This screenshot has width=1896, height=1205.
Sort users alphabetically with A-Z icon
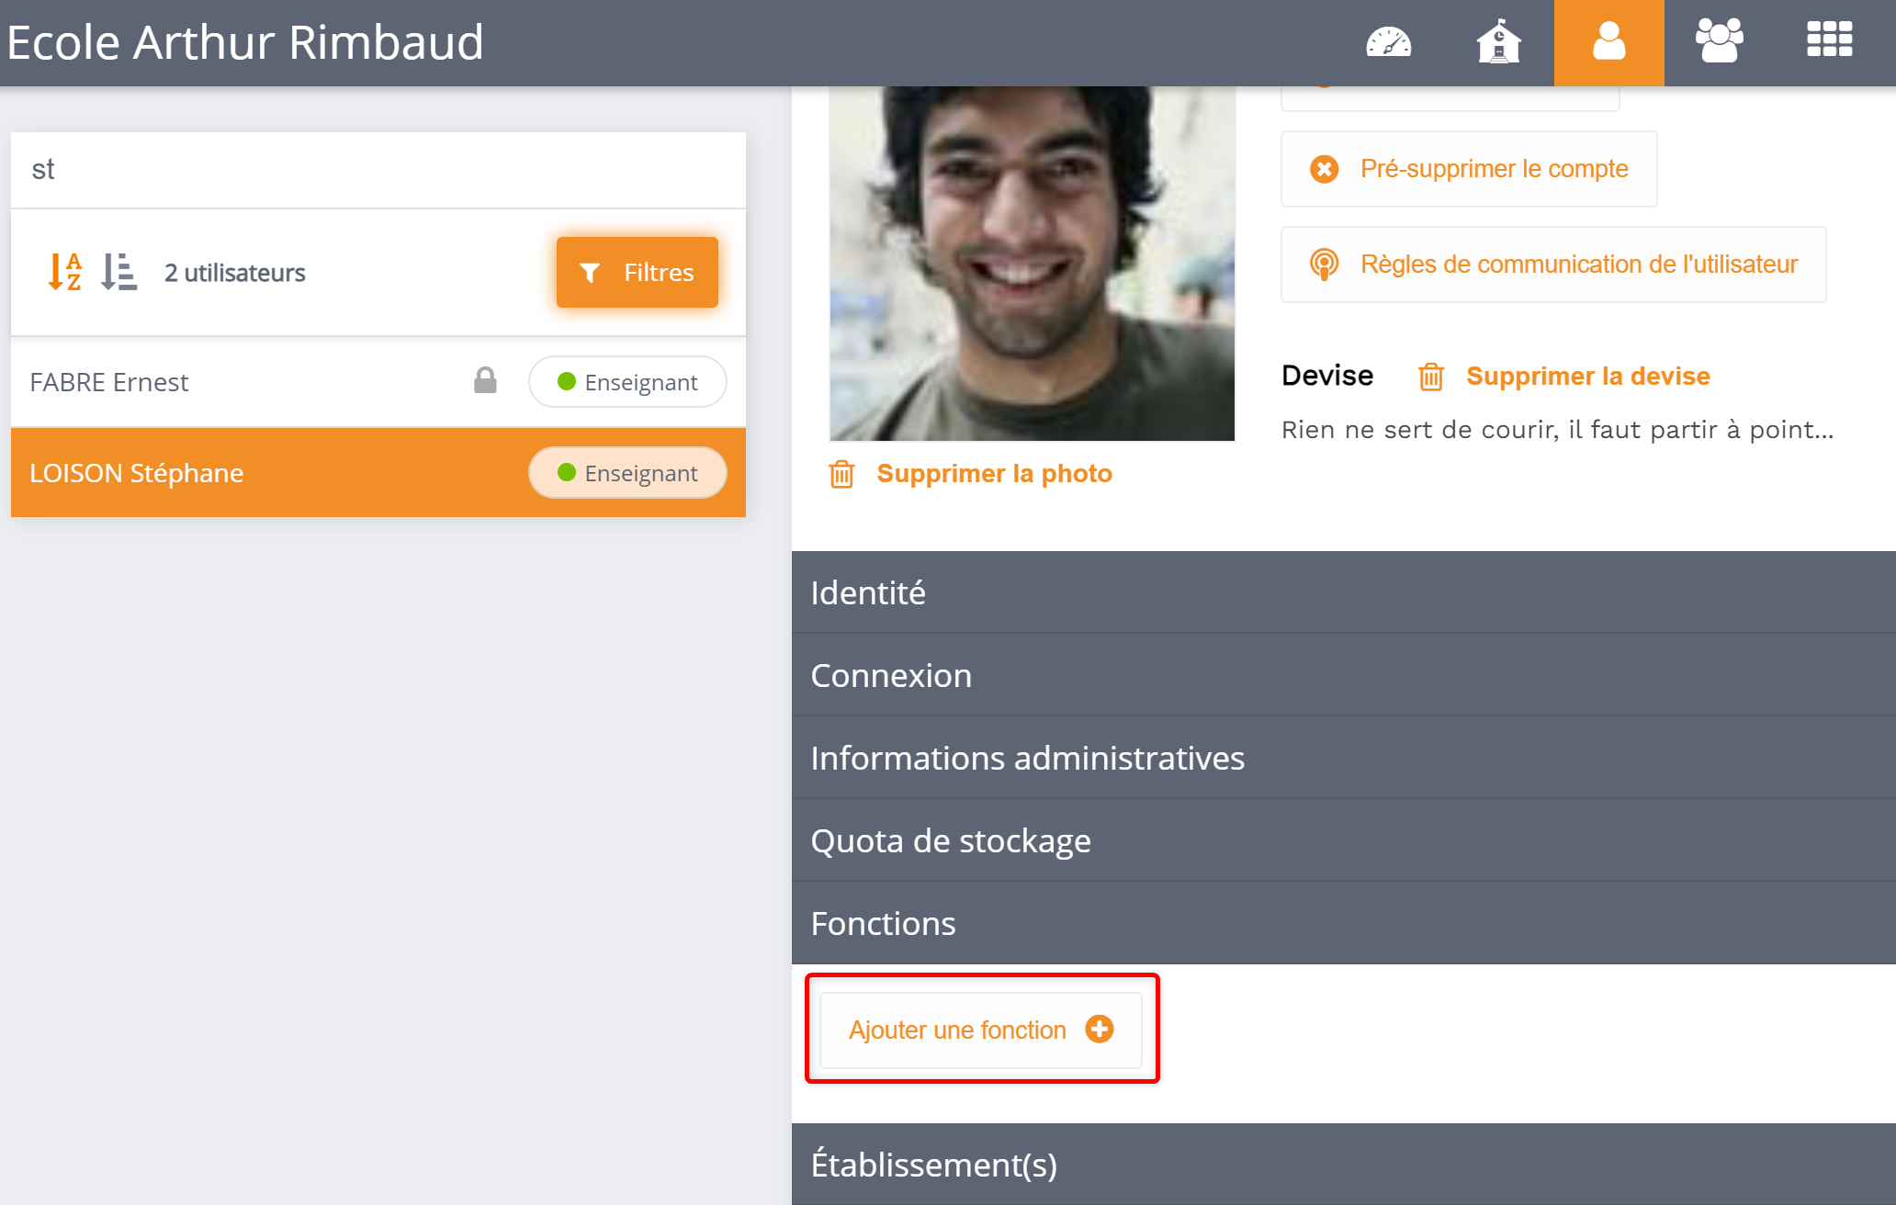64,272
